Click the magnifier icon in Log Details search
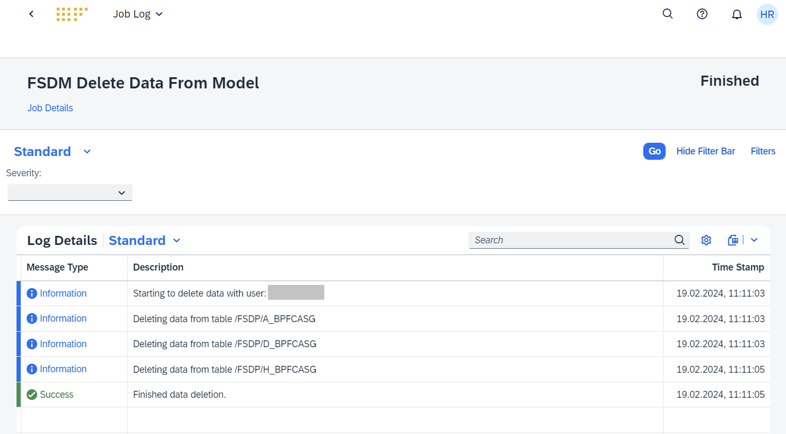This screenshot has width=786, height=434. 679,240
